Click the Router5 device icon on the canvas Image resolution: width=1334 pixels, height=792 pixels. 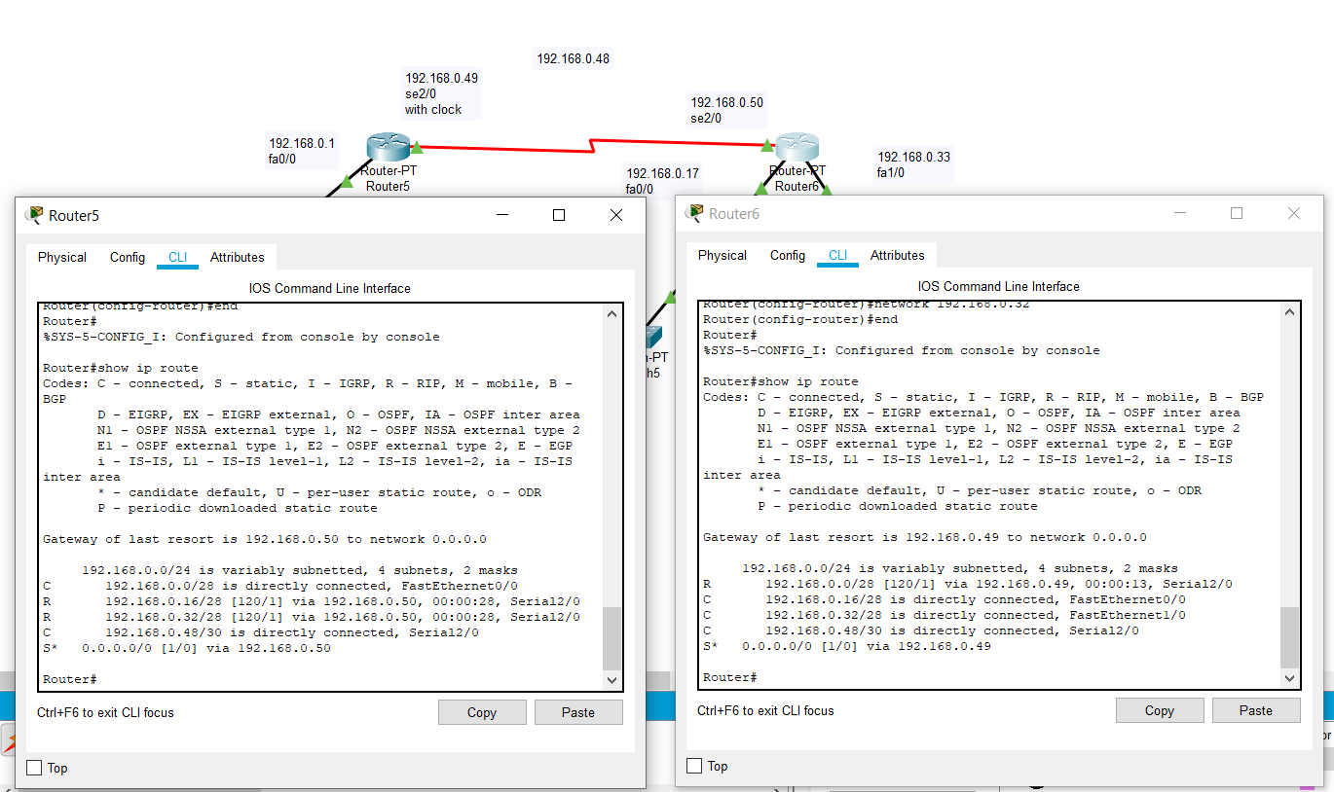[388, 148]
